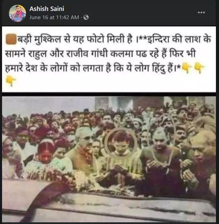Viewport: 219px width, 224px height.
Task: Open the post timestamp June 16 at 11:42 AM
Action: pyautogui.click(x=54, y=17)
